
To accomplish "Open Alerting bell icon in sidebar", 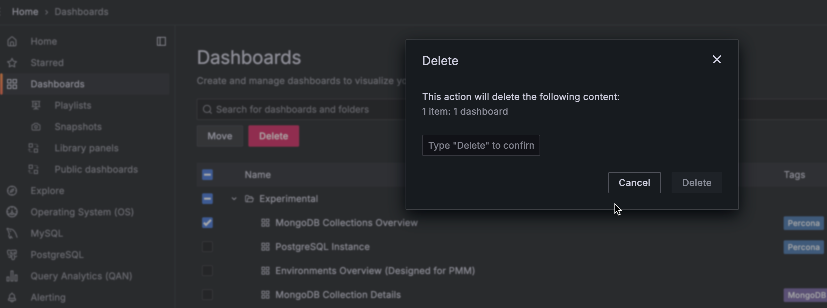I will pyautogui.click(x=12, y=297).
